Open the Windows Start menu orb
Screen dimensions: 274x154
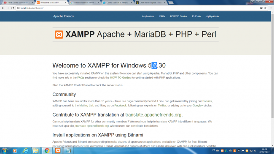click(x=5, y=151)
